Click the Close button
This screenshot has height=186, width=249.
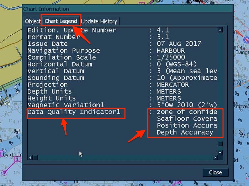pos(215,173)
